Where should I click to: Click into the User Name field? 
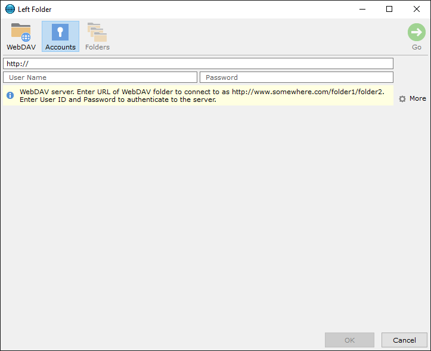click(x=100, y=77)
